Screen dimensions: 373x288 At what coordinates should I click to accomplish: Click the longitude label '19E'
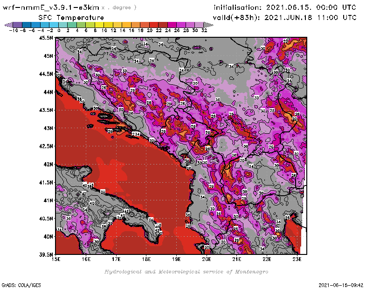click(x=177, y=259)
